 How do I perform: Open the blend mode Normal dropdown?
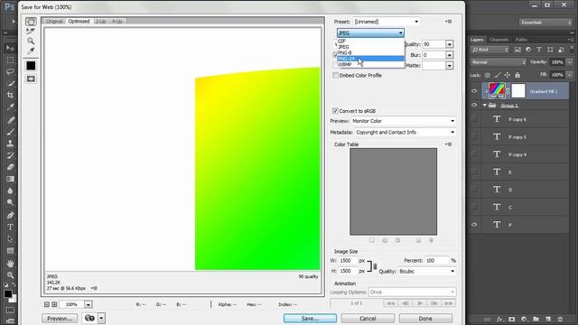tap(498, 62)
